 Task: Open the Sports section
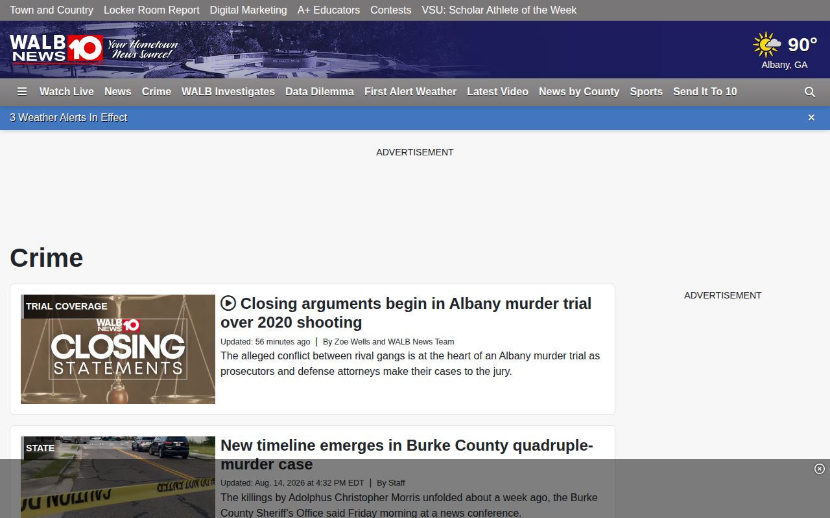click(x=646, y=92)
